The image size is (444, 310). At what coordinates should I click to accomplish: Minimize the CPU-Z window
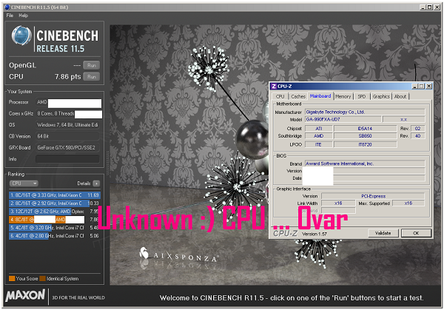pos(414,87)
